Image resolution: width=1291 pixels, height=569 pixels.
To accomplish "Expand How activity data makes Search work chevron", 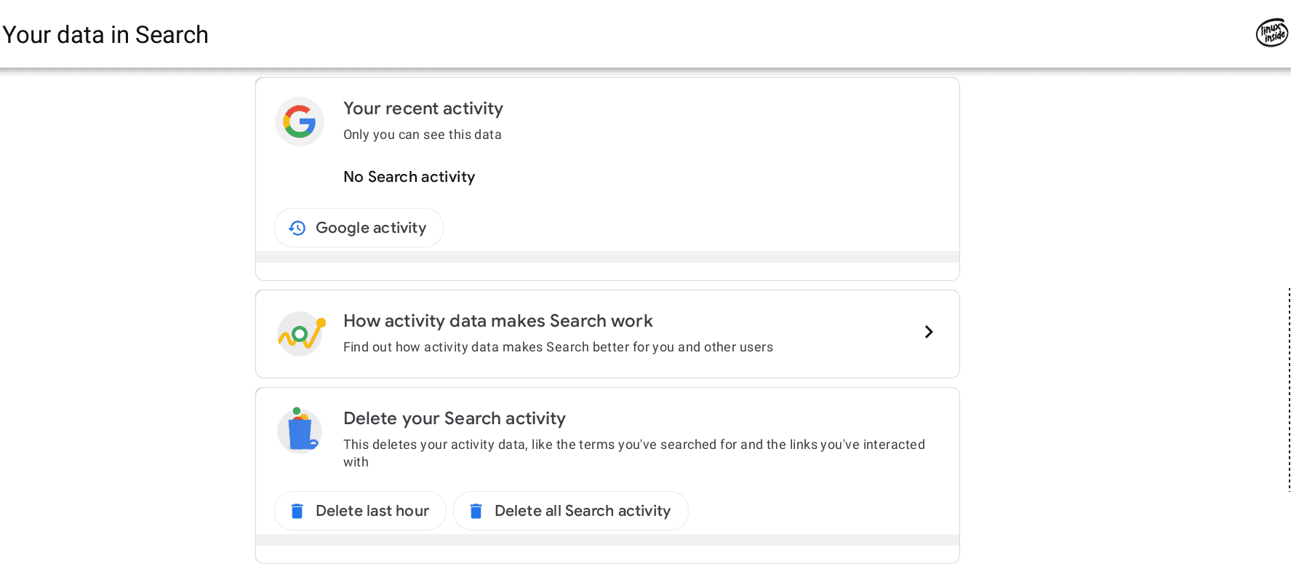I will coord(929,332).
